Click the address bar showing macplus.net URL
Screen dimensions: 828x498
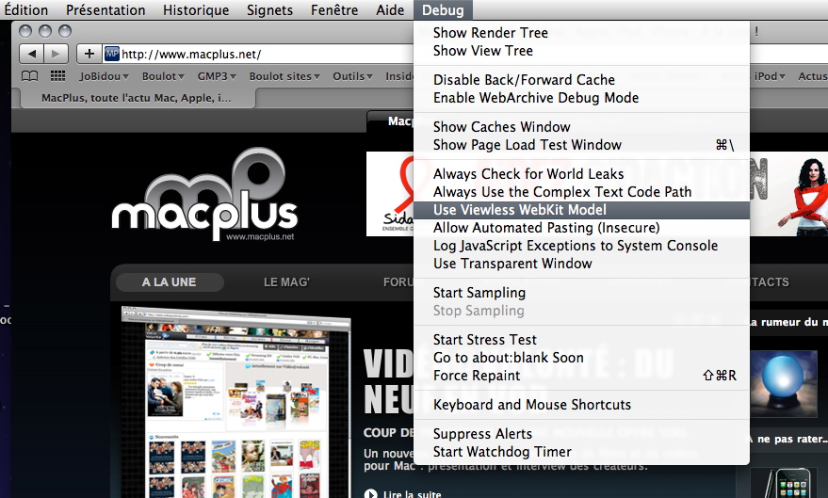coord(259,54)
